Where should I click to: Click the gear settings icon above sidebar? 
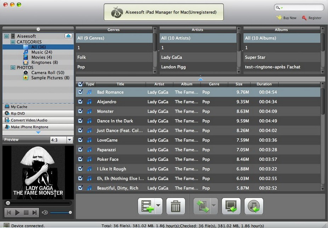pyautogui.click(x=38, y=29)
